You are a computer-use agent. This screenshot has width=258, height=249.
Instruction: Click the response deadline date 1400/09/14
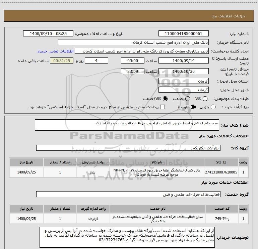click(184, 60)
